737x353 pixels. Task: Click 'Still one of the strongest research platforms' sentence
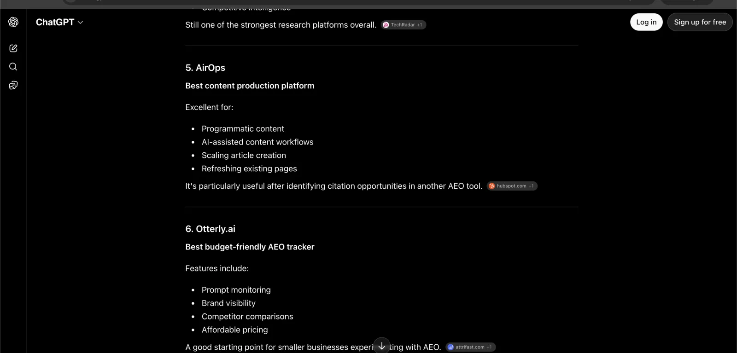(281, 25)
